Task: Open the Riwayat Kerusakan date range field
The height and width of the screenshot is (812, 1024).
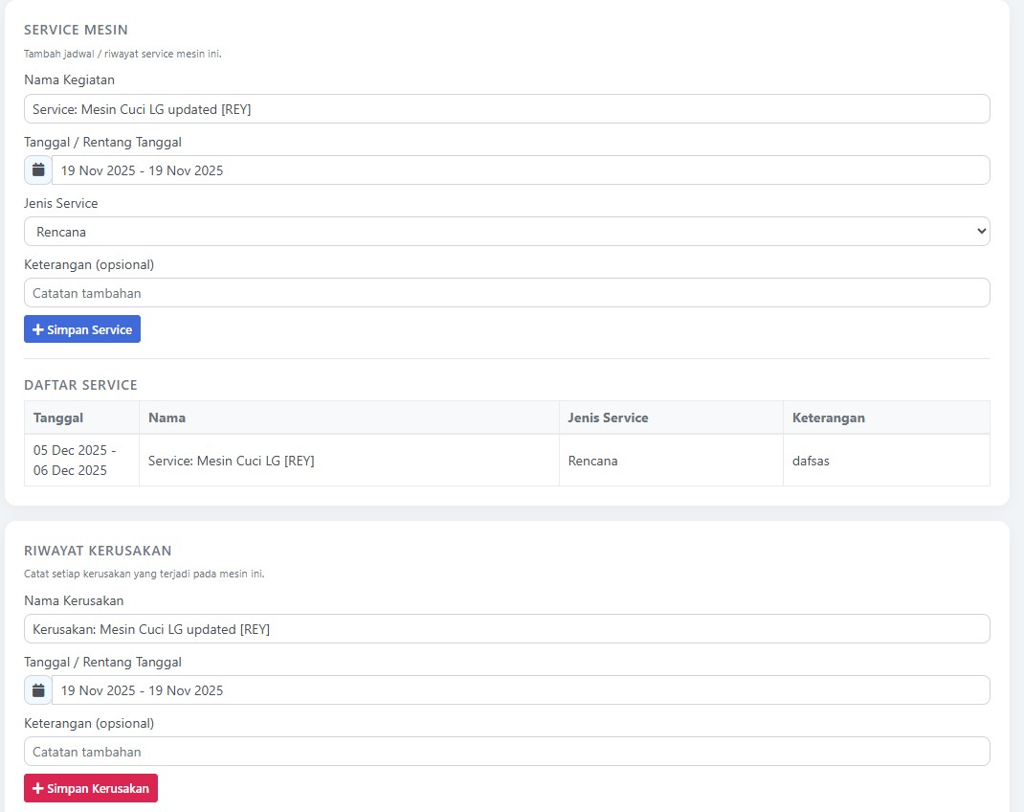Action: tap(521, 690)
